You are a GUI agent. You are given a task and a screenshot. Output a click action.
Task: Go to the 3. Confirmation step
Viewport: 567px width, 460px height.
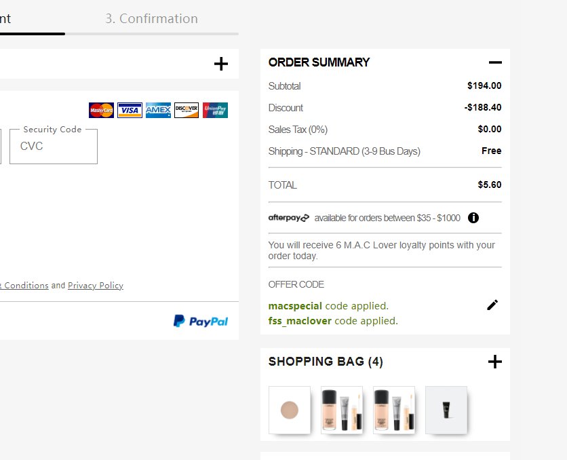point(151,19)
